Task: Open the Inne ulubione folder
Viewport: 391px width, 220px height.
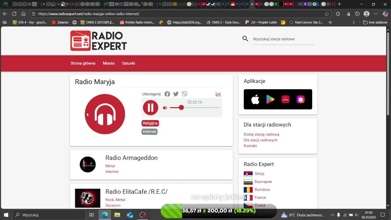Action: (375, 22)
